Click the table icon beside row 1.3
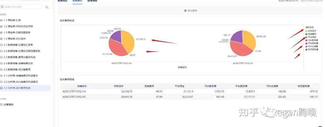The width and height of the screenshot is (325, 127). click(x=2, y=33)
